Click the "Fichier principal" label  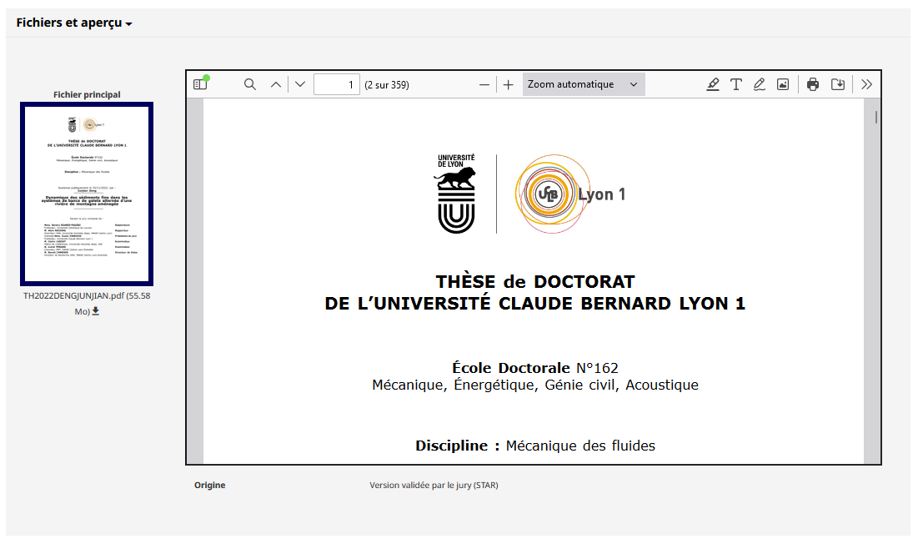(x=87, y=94)
